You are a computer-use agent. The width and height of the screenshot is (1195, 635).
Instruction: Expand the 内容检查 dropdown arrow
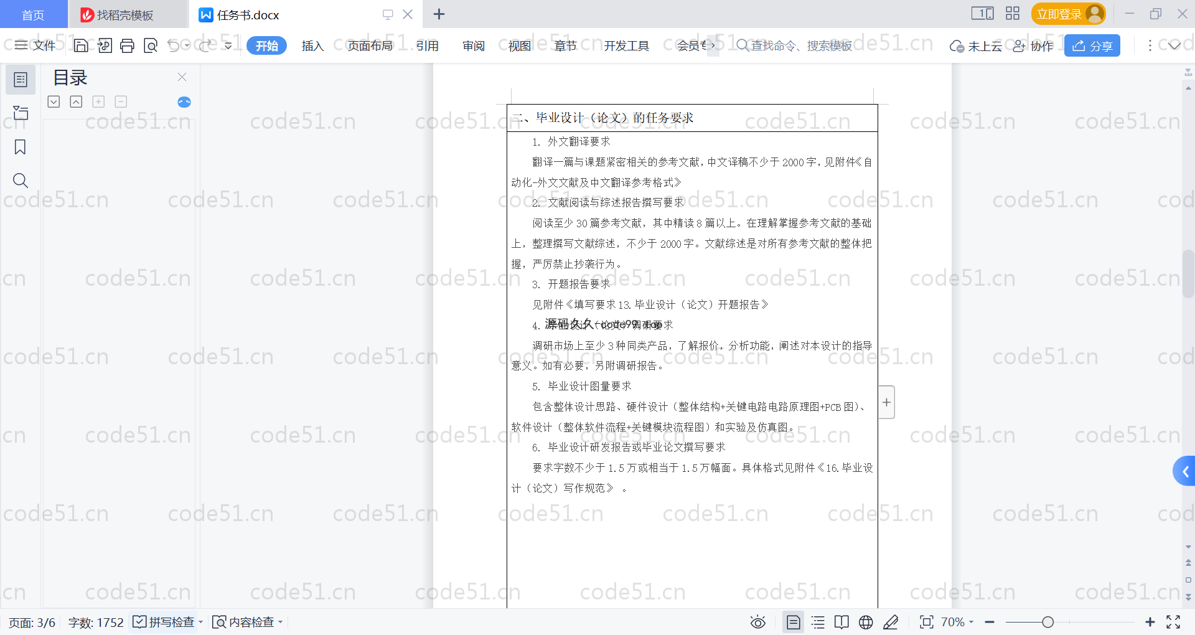281,622
